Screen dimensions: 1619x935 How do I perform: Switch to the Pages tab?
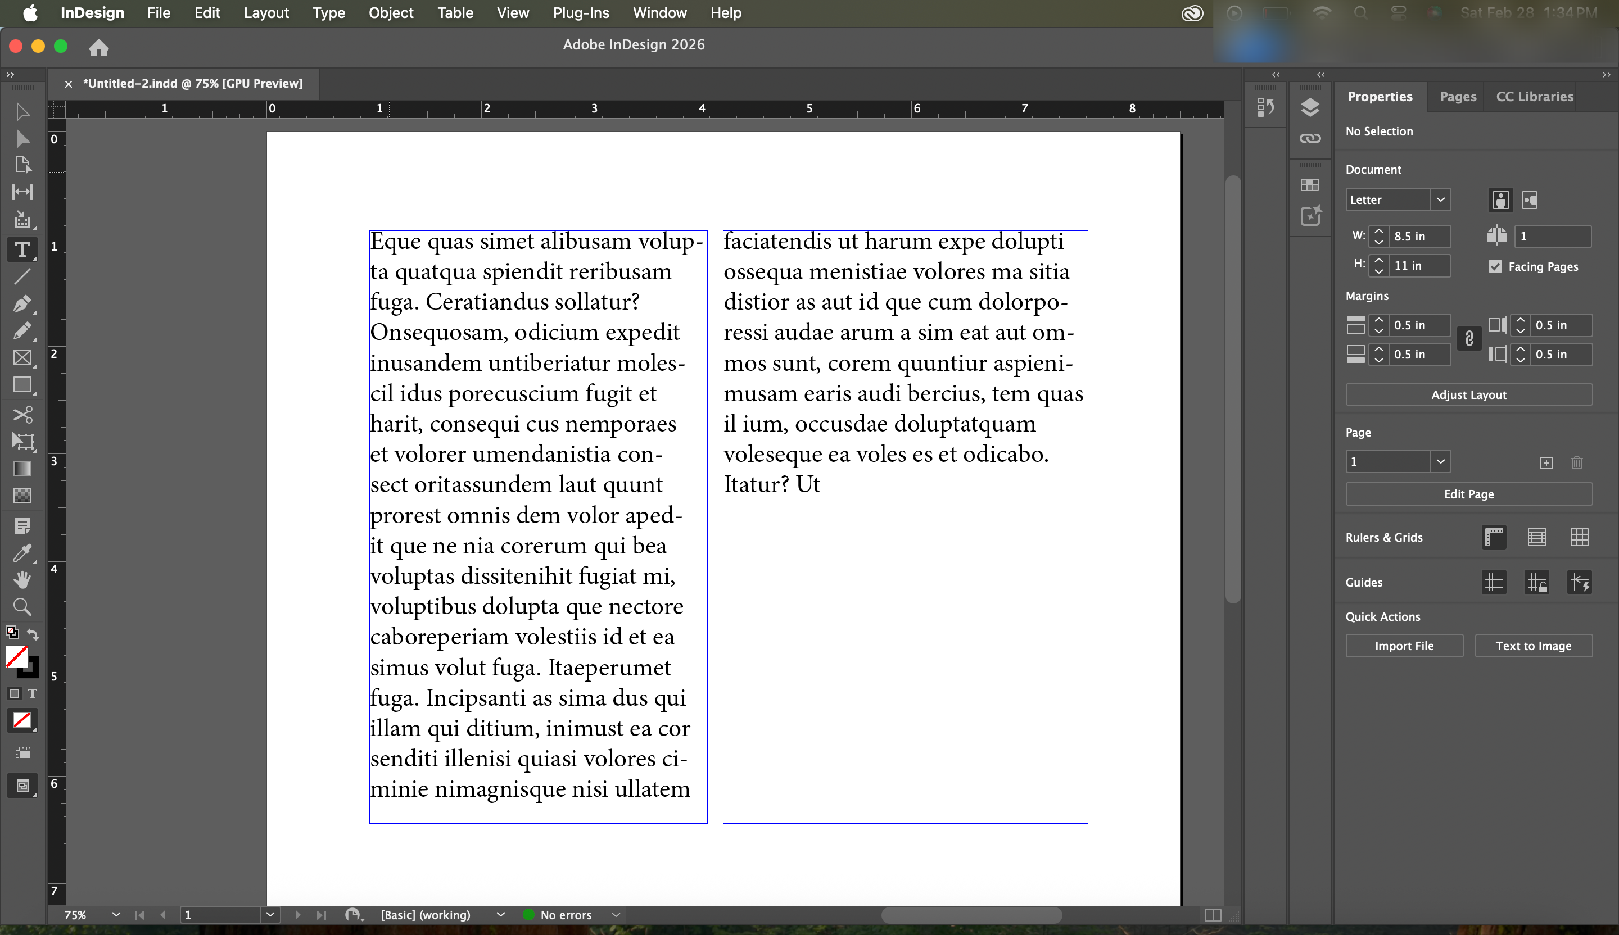click(x=1457, y=96)
